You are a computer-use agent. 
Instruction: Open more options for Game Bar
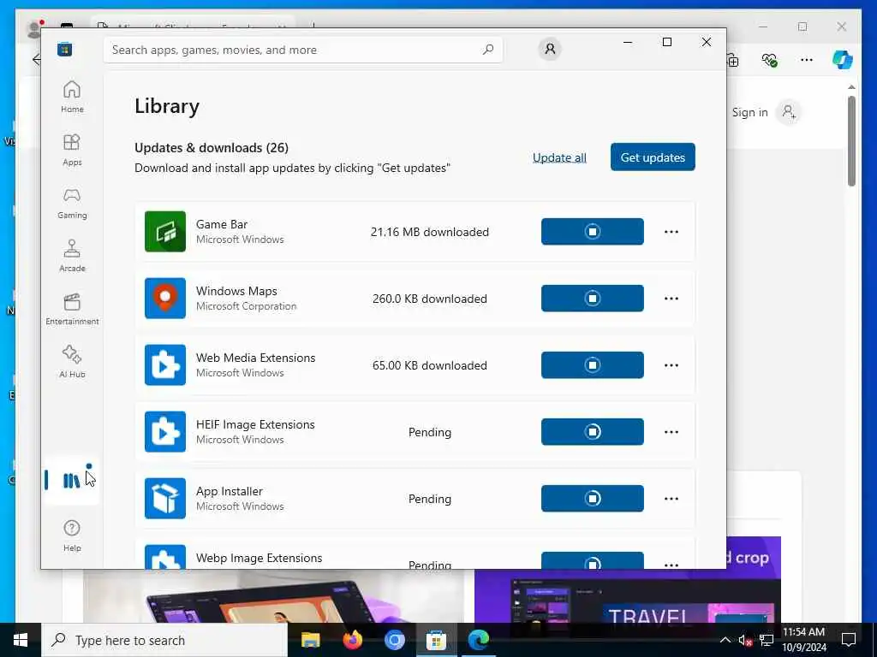click(671, 231)
